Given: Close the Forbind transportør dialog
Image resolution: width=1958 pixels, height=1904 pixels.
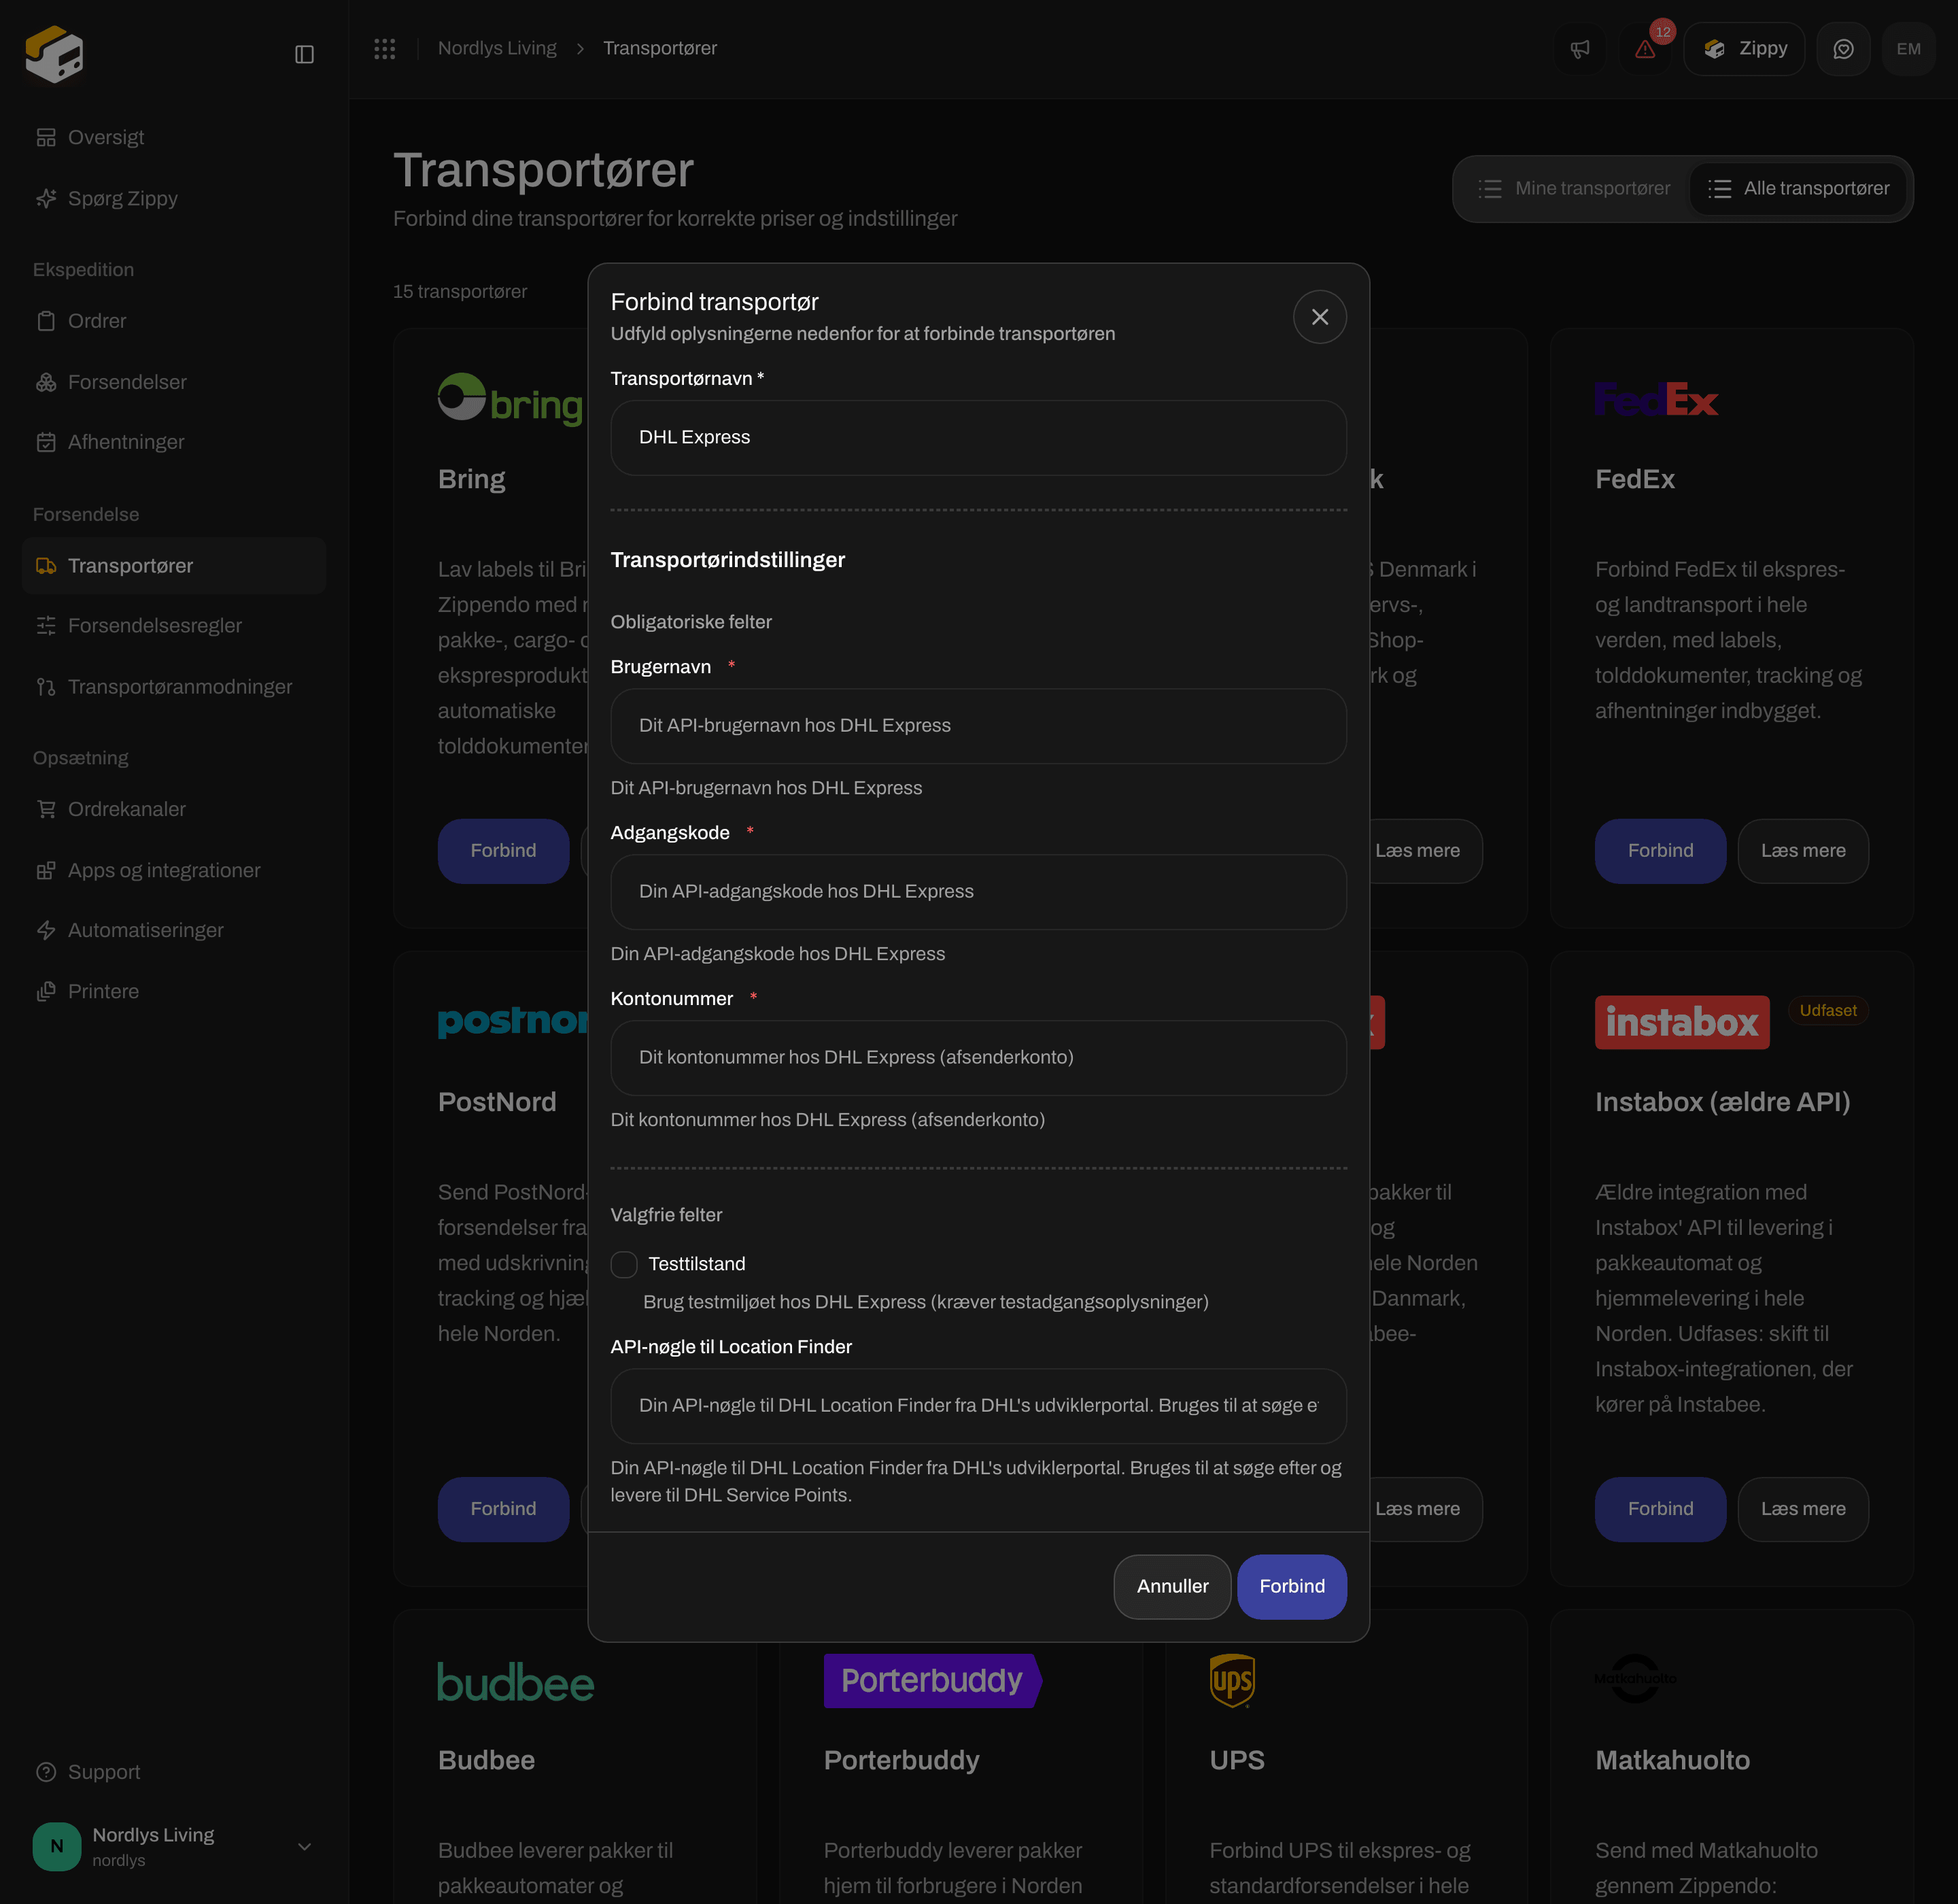Looking at the screenshot, I should click(x=1319, y=317).
